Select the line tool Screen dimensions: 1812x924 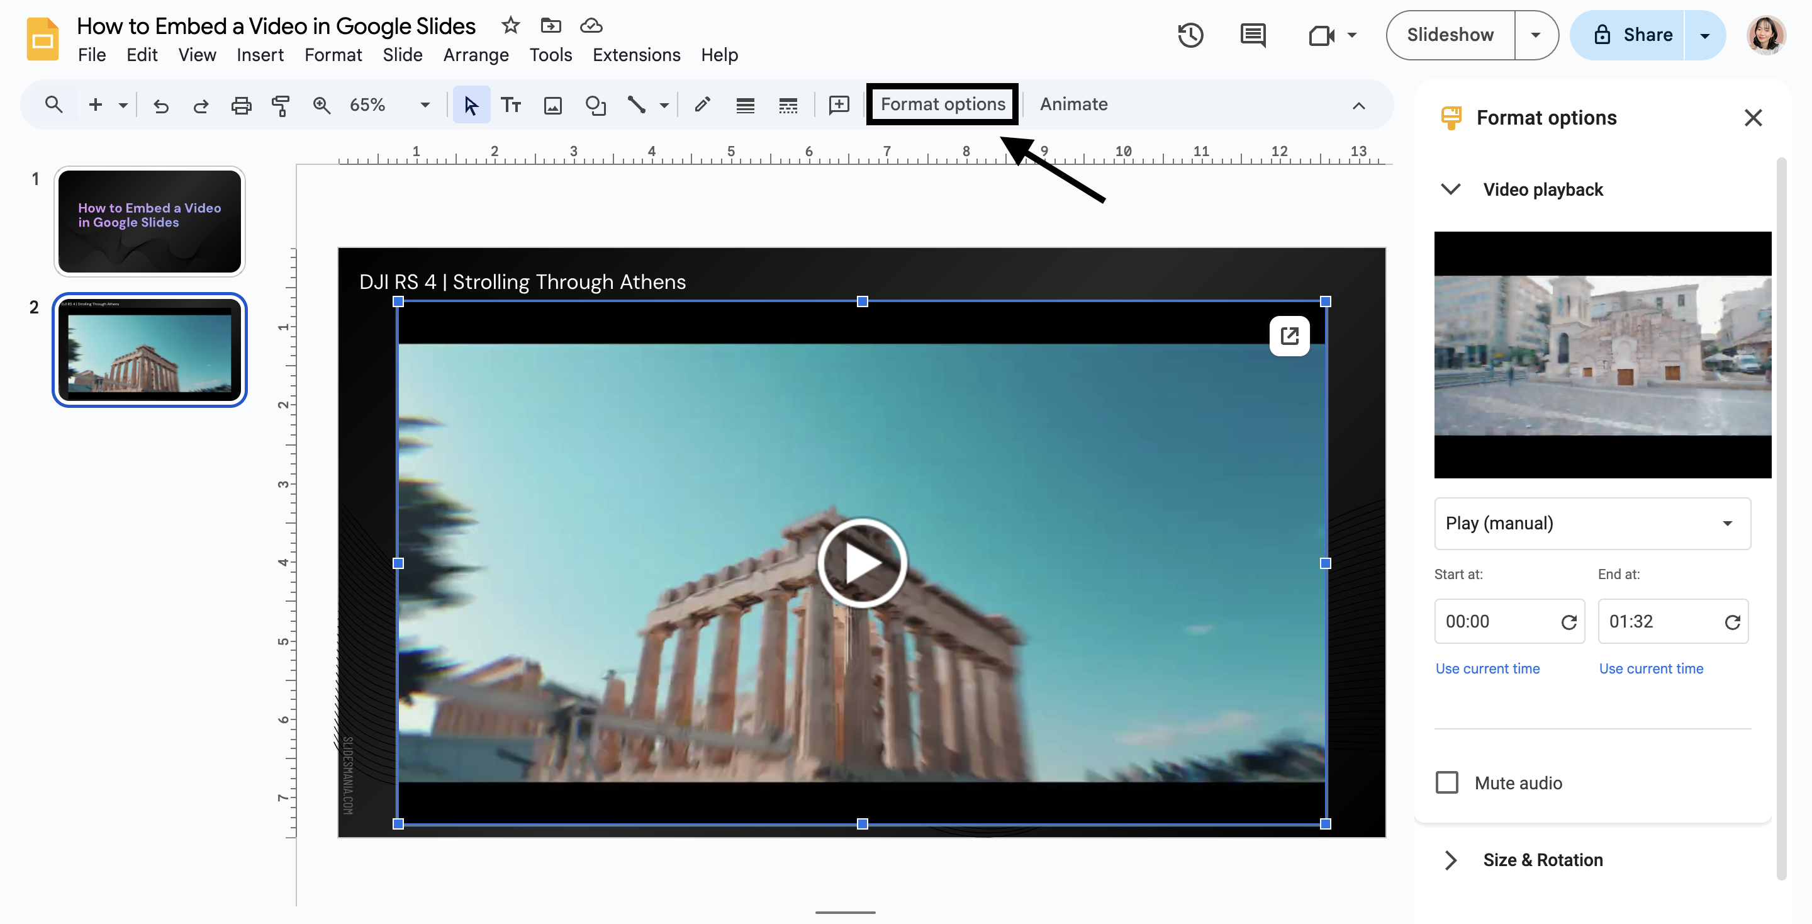[x=637, y=106]
